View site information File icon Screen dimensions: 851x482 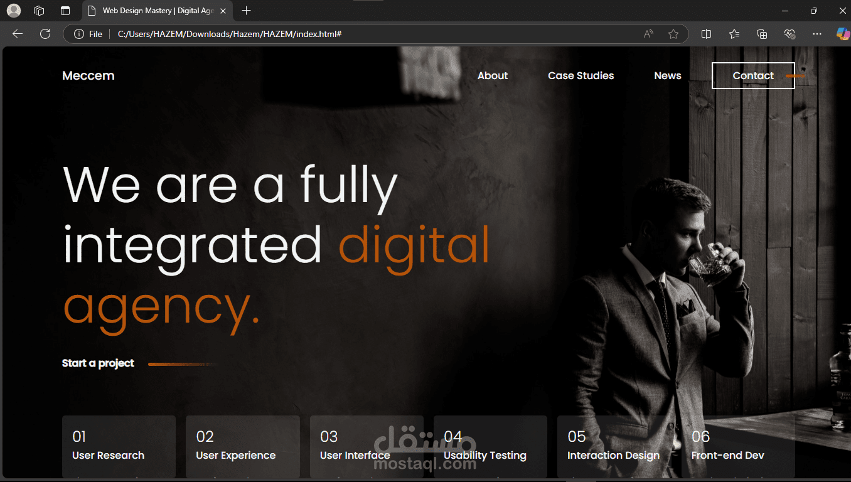tap(88, 34)
